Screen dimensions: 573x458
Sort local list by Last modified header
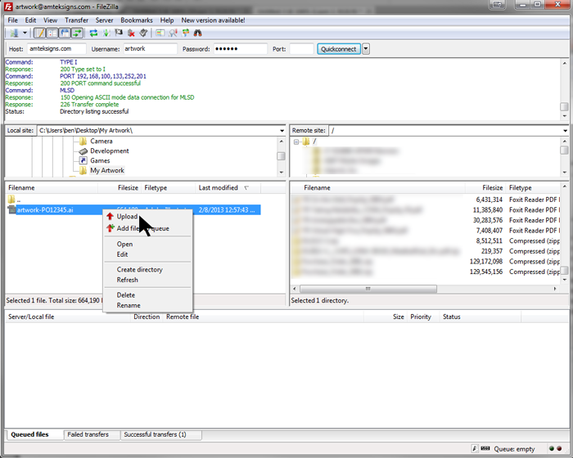[x=228, y=188]
